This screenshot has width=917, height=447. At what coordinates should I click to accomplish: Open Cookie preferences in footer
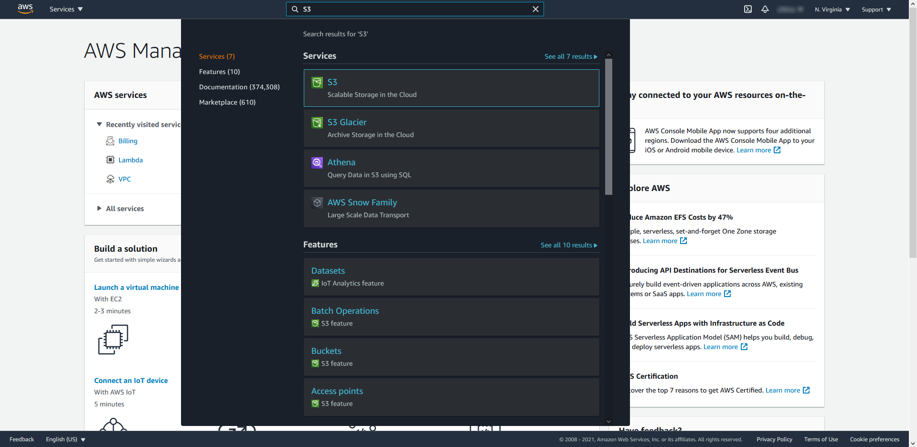pyautogui.click(x=874, y=439)
